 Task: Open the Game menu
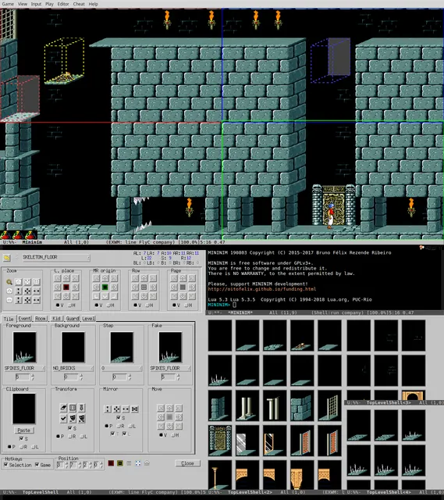coord(8,4)
